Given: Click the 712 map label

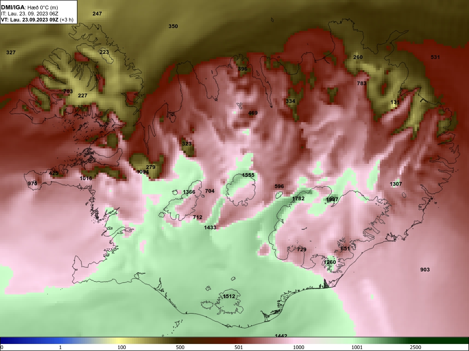Looking at the screenshot, I should coord(198,217).
